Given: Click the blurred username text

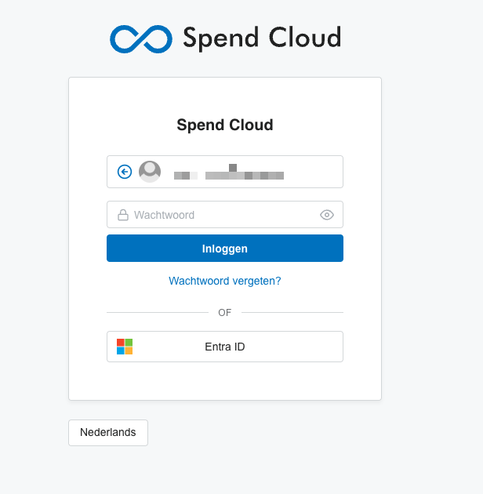Looking at the screenshot, I should point(229,172).
